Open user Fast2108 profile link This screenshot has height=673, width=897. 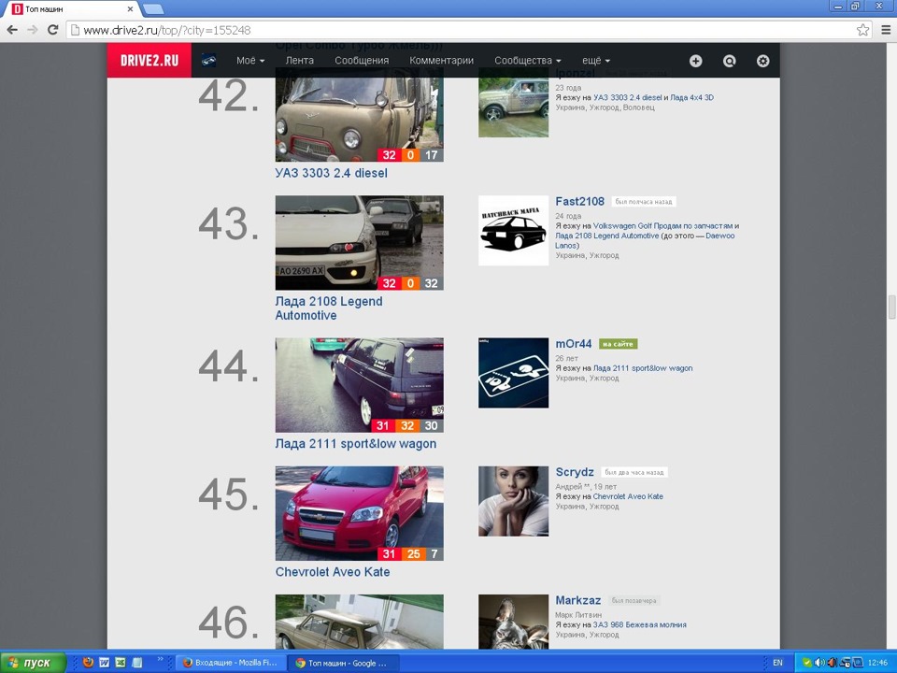pyautogui.click(x=579, y=202)
